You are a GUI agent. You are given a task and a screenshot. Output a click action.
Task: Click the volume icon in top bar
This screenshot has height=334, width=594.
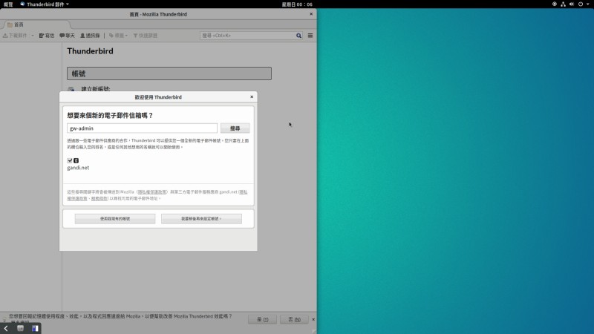click(572, 4)
